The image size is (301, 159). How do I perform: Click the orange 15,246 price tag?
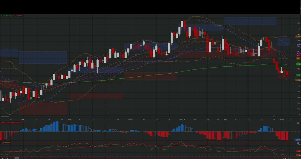(298, 80)
